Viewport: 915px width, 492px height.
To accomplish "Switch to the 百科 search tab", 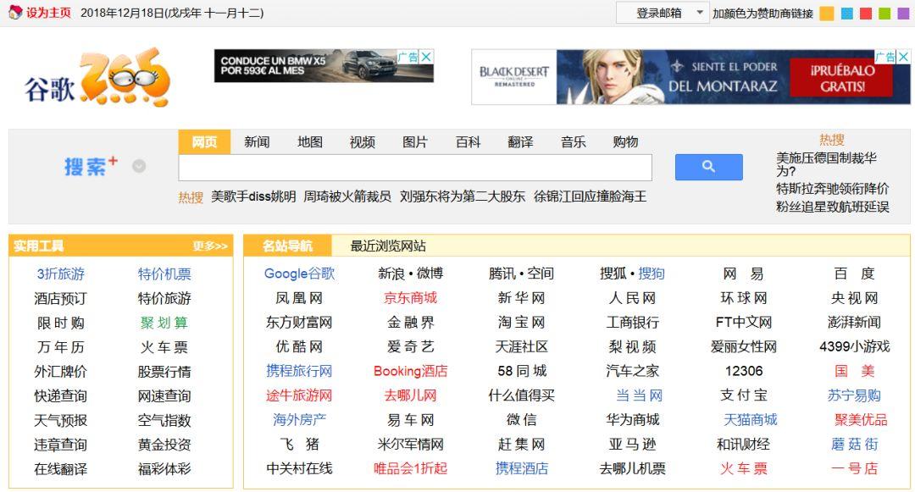I will click(x=468, y=141).
